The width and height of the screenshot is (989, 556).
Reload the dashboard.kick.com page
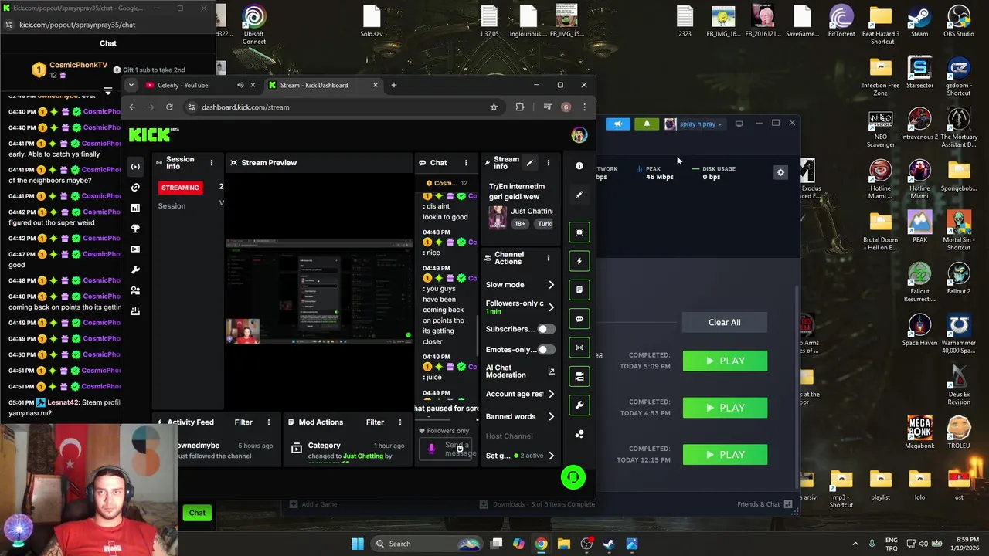pos(169,107)
